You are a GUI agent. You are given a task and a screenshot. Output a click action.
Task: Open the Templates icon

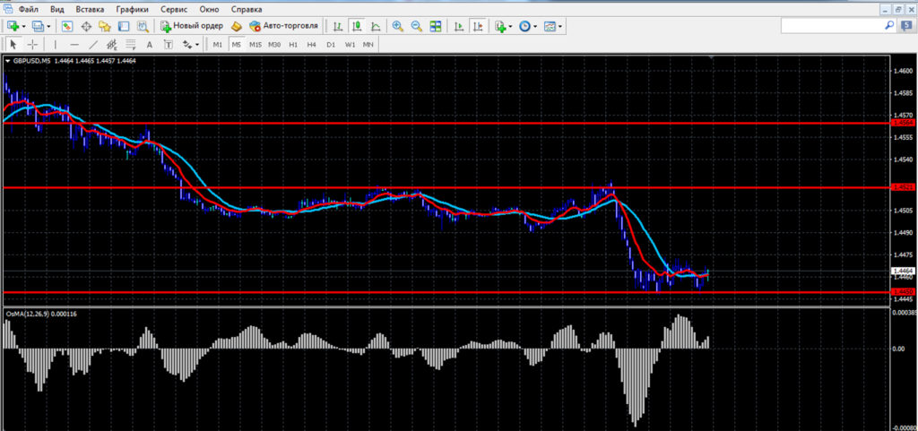click(550, 26)
